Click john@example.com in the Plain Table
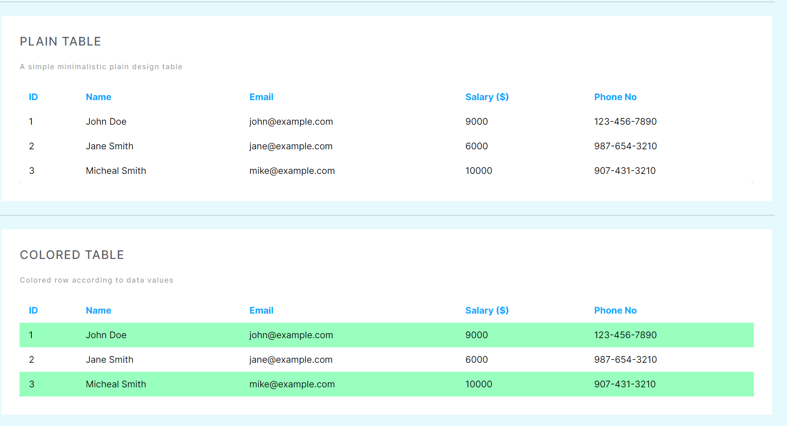The width and height of the screenshot is (787, 426). pos(291,122)
